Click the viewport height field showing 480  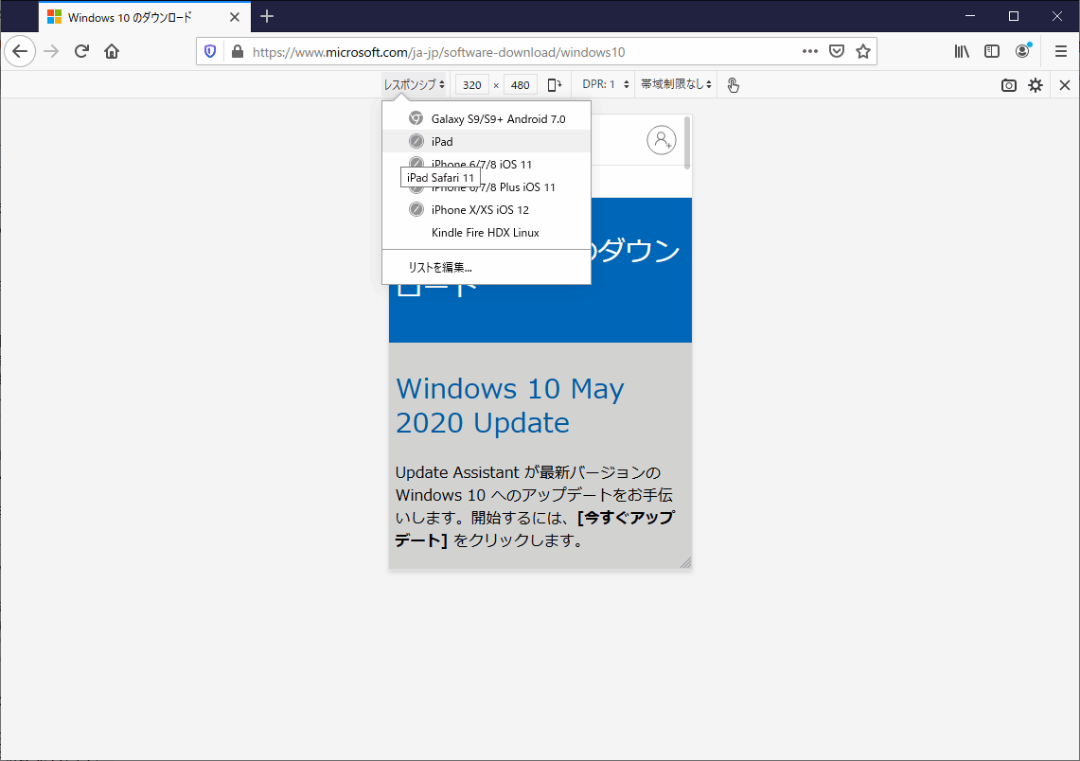point(520,84)
